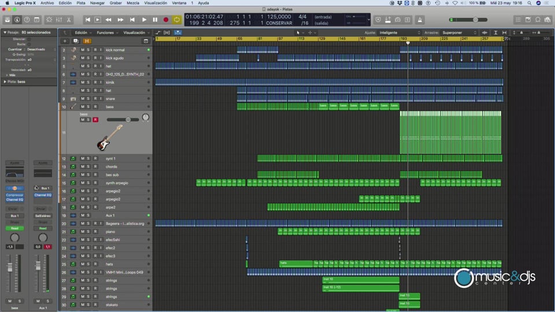Toggle the automation show/hide button
Screen dimensions: 555x312
[x=157, y=32]
